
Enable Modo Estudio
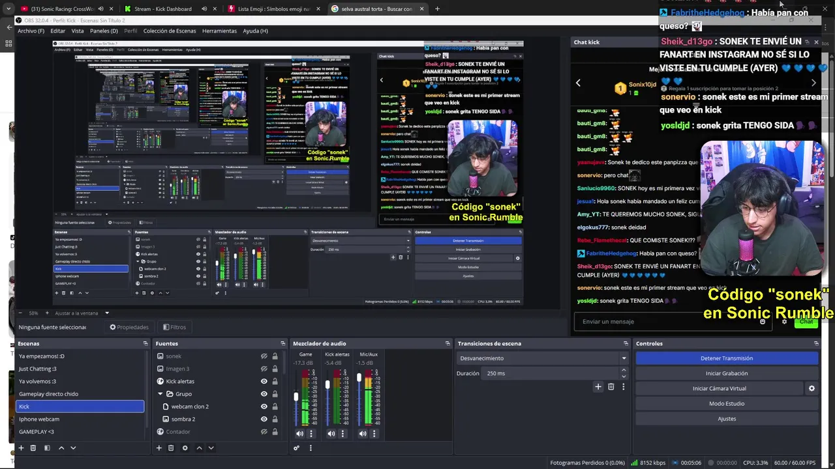727,403
